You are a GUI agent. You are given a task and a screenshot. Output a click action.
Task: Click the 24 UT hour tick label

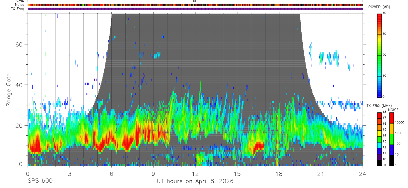[x=363, y=173]
